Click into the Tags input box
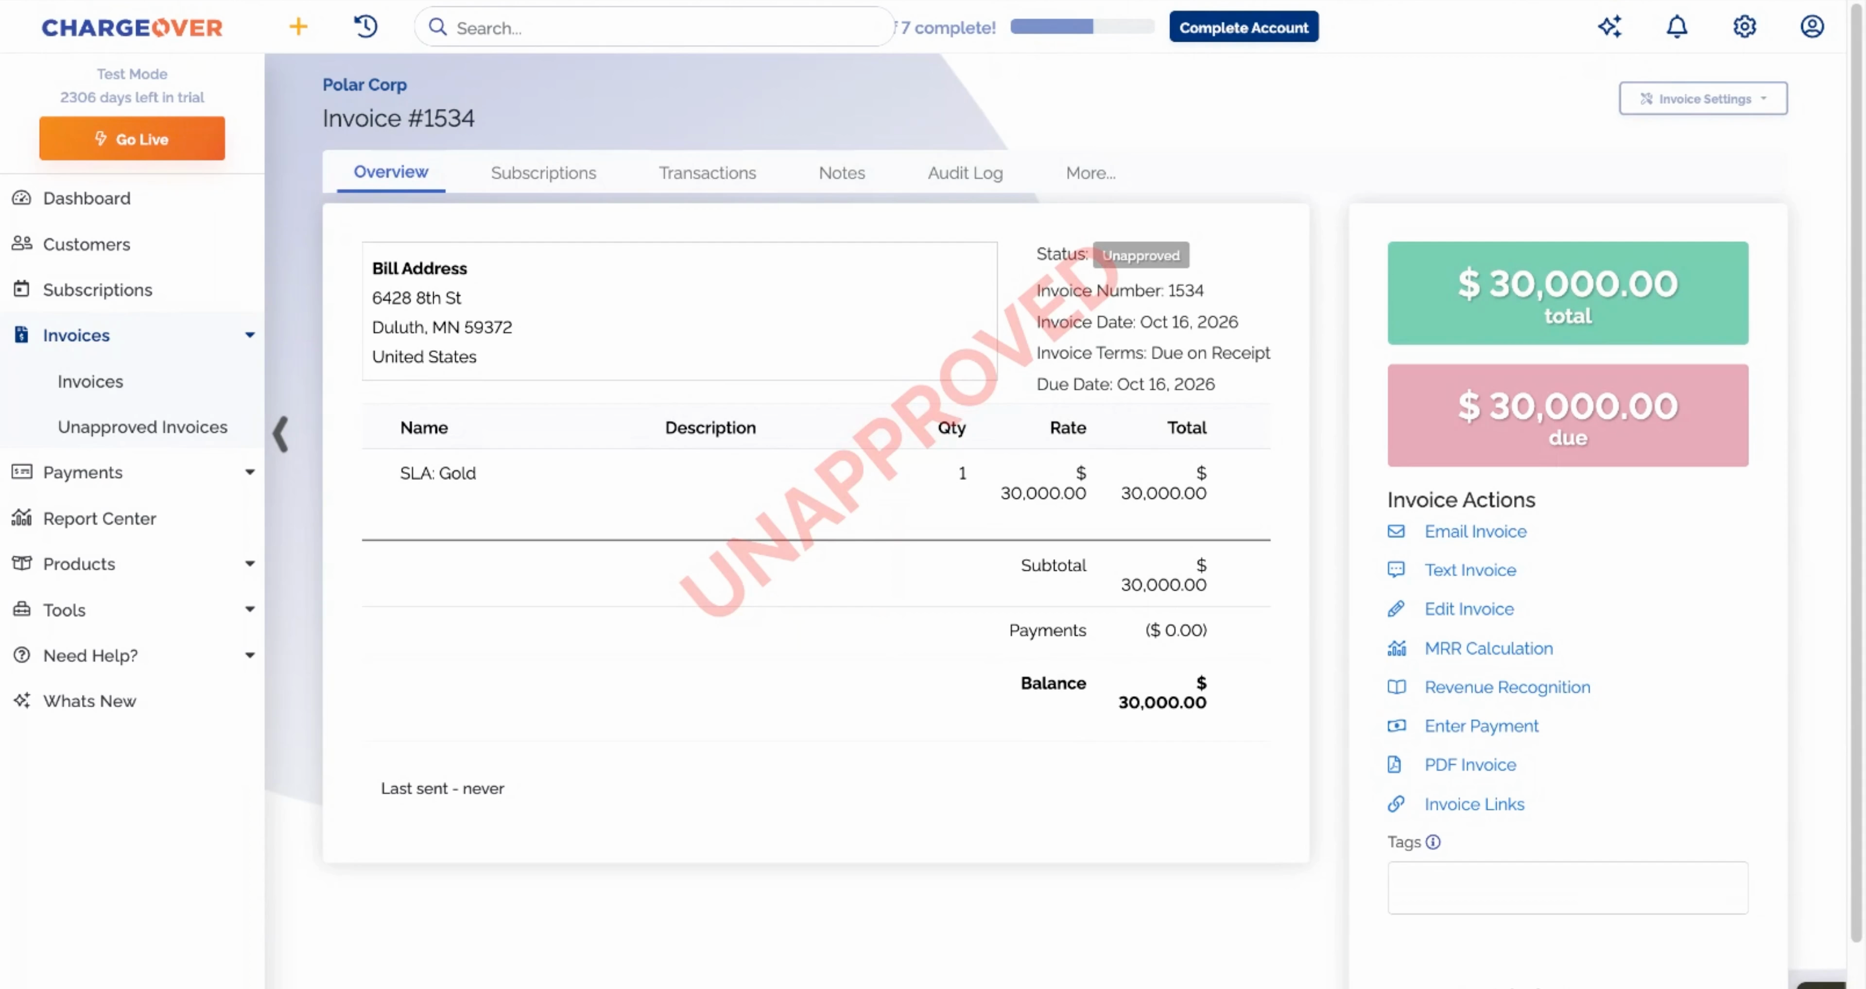This screenshot has width=1866, height=989. tap(1568, 887)
